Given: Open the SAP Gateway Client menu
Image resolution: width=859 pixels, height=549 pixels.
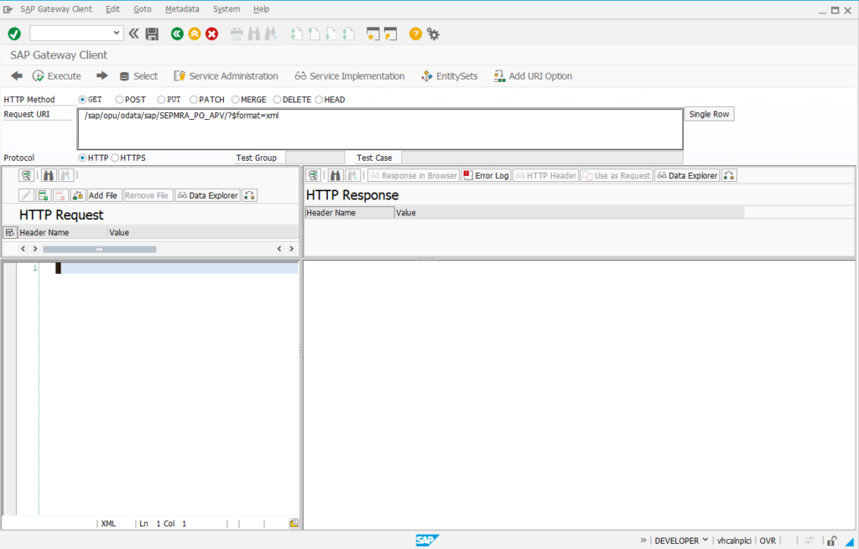Looking at the screenshot, I should (56, 9).
